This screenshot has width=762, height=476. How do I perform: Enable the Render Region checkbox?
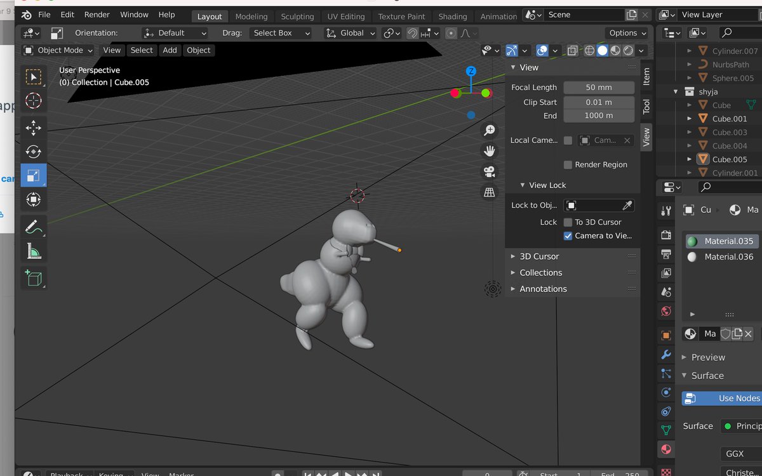(568, 164)
